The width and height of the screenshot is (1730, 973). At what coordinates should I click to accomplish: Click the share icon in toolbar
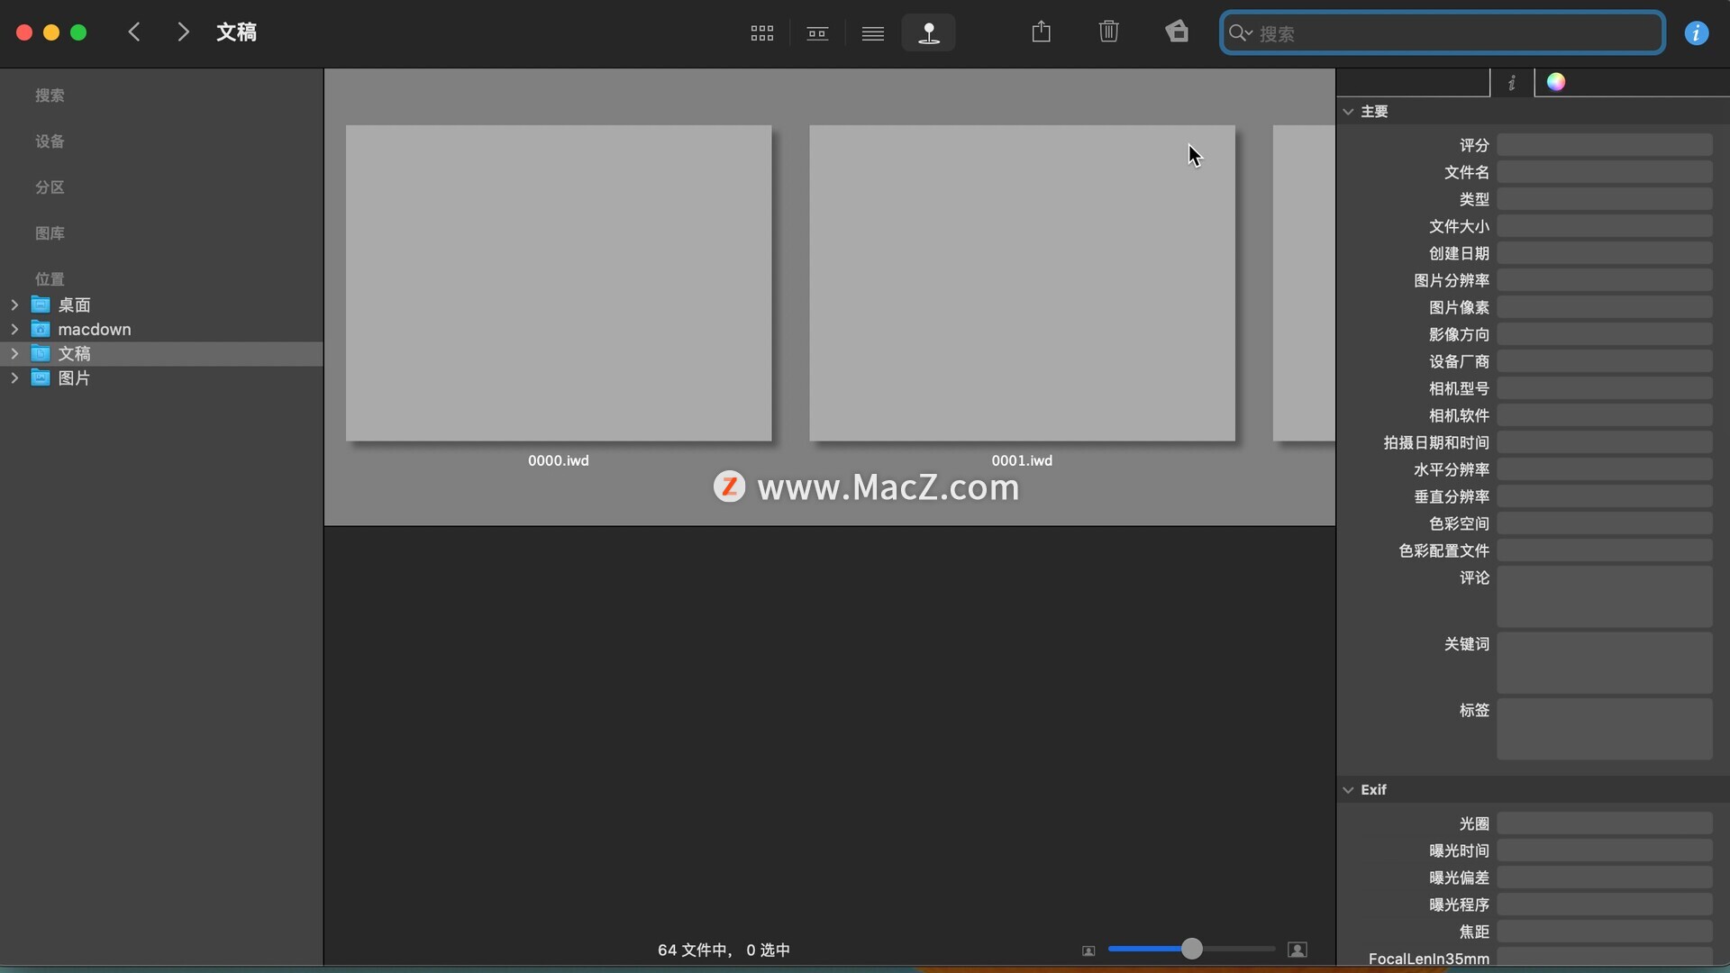click(1041, 32)
